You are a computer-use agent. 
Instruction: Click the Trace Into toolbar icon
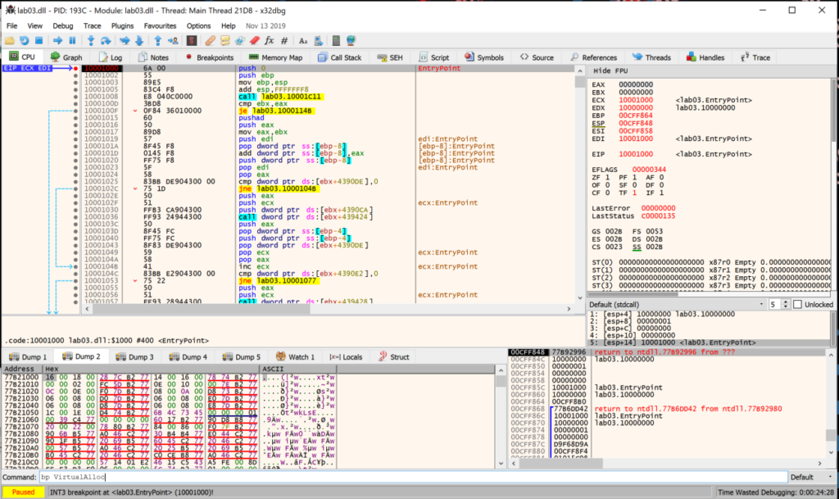(x=125, y=41)
